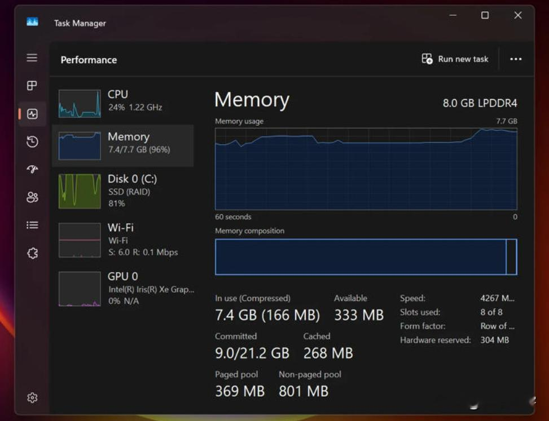Open the Startup apps icon
The height and width of the screenshot is (421, 549).
pos(32,169)
